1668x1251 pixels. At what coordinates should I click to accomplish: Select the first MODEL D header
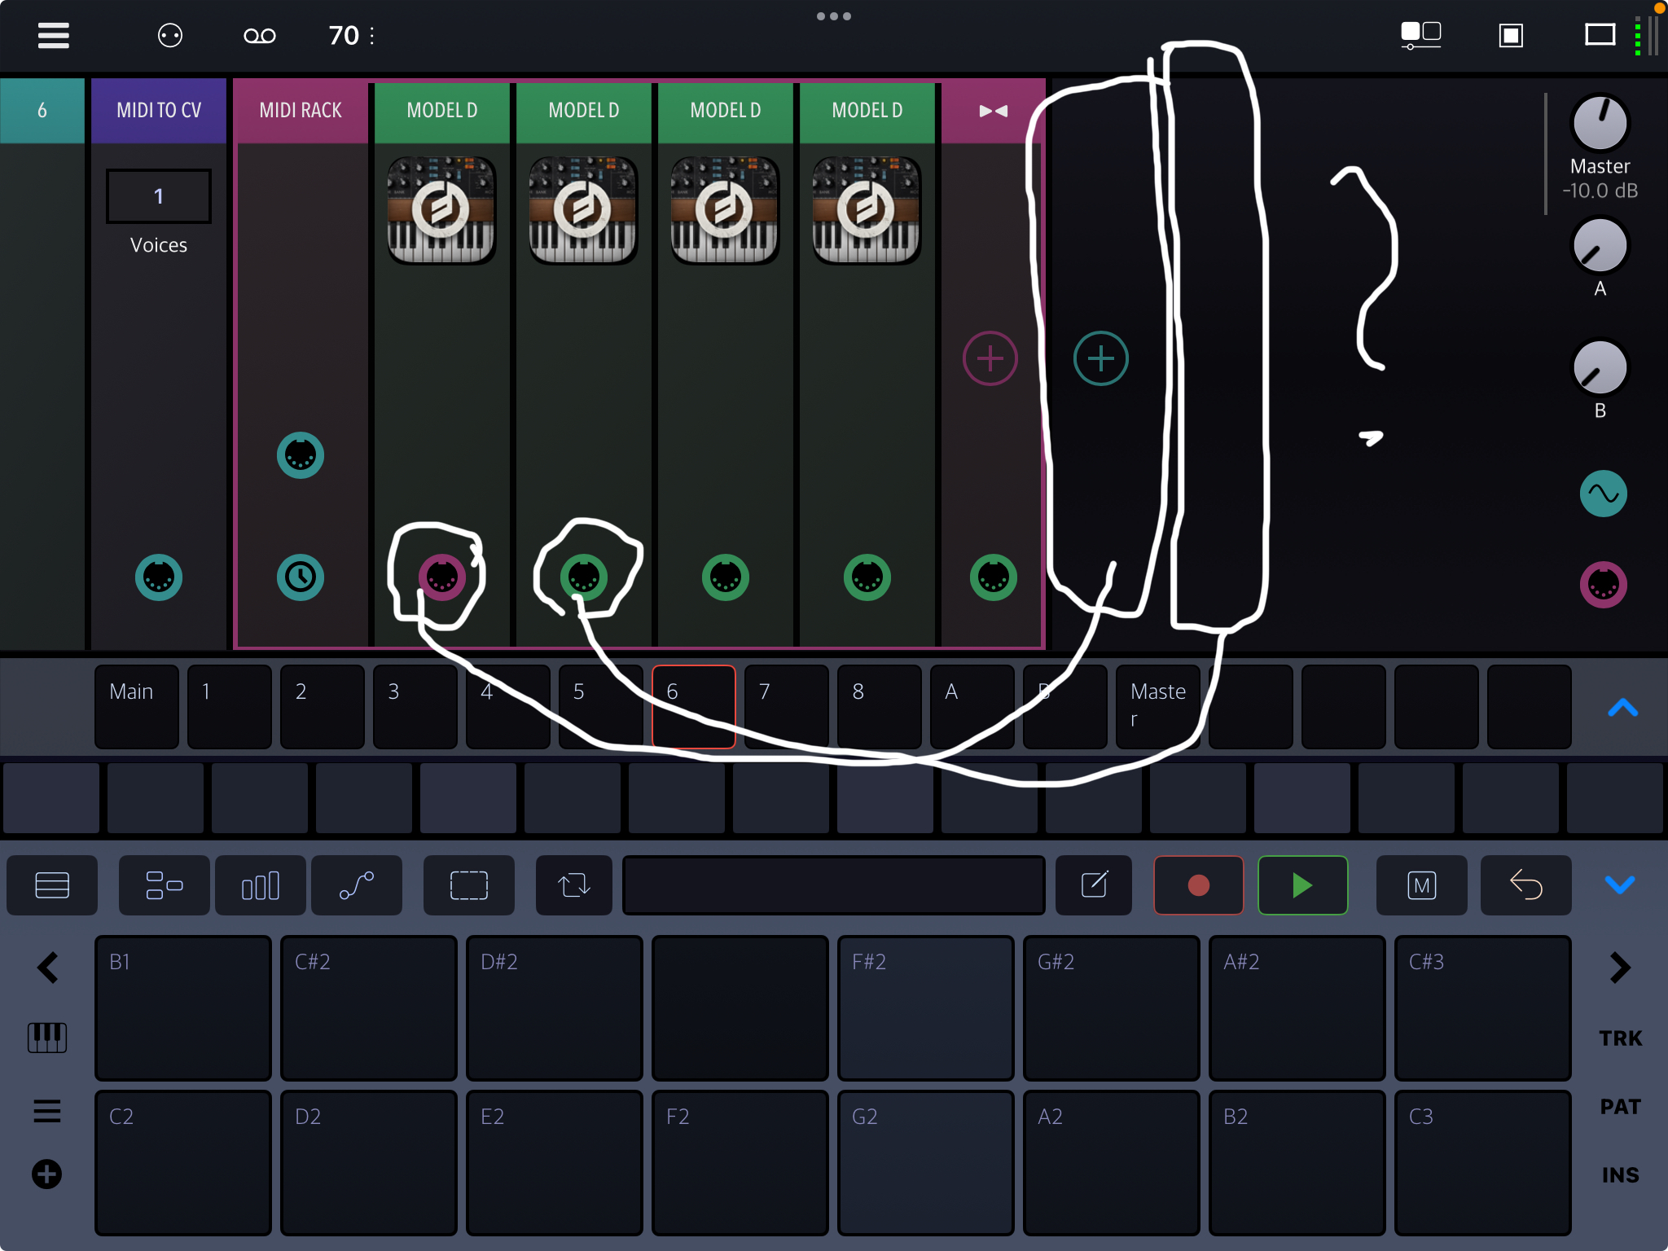tap(442, 111)
